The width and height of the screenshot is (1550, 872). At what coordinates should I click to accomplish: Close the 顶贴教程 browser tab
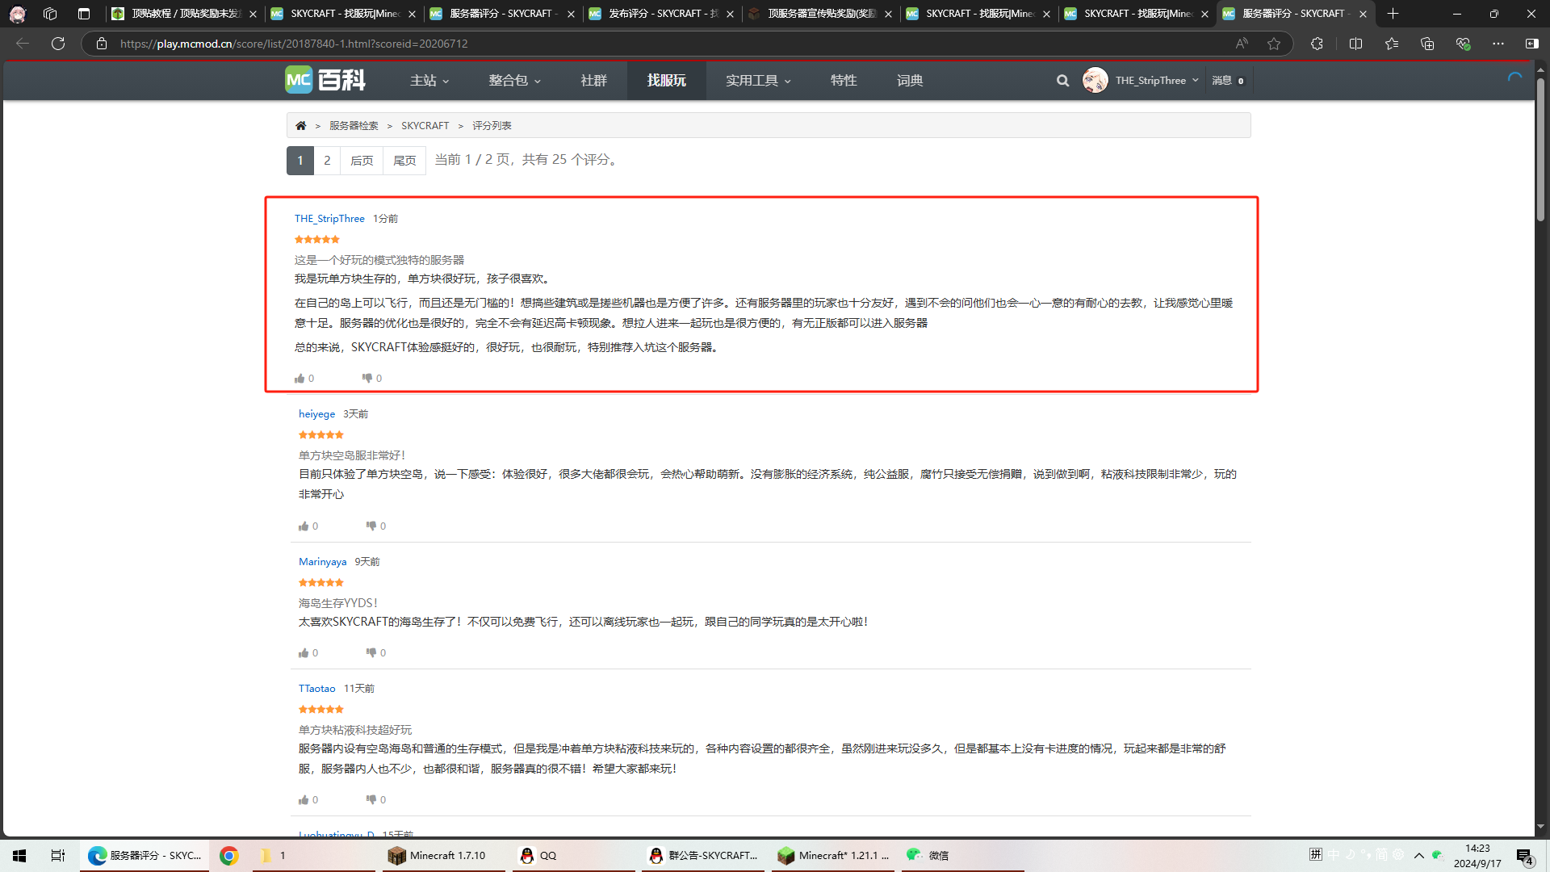(253, 14)
